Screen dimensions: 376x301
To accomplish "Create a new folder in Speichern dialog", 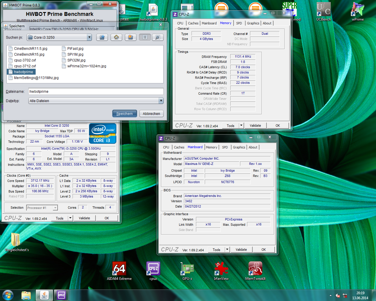I will [x=130, y=37].
